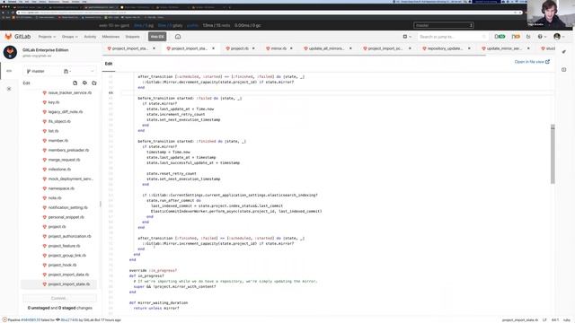Open legacy_diff_note.rb in the file tree
The height and width of the screenshot is (323, 575).
coord(66,111)
